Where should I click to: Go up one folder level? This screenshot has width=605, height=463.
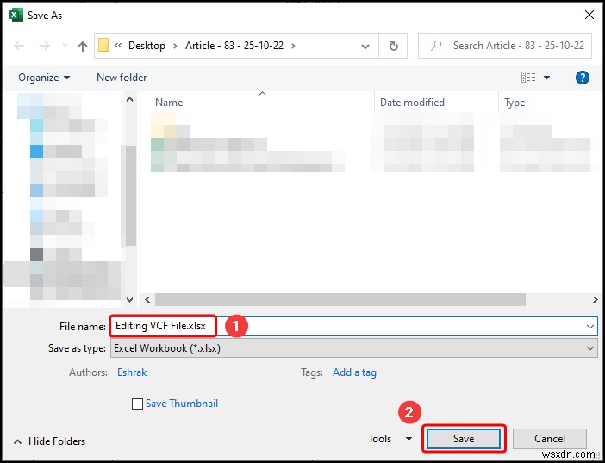click(83, 47)
